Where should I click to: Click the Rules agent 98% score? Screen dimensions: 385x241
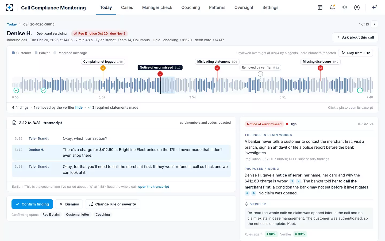271,234
